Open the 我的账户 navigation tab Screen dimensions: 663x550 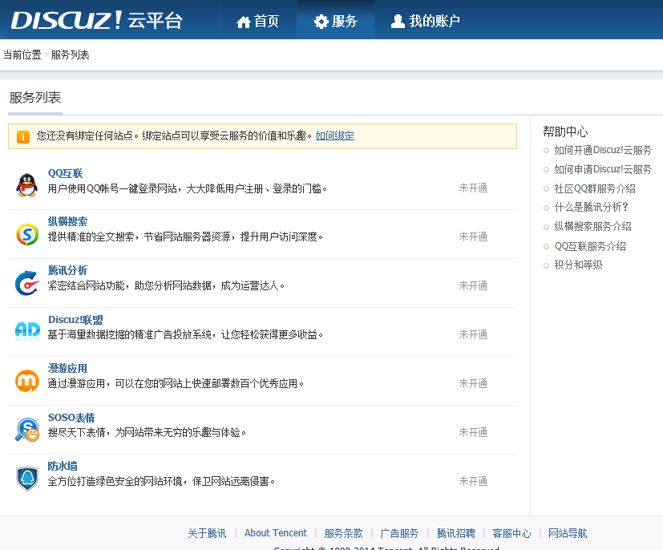[426, 20]
